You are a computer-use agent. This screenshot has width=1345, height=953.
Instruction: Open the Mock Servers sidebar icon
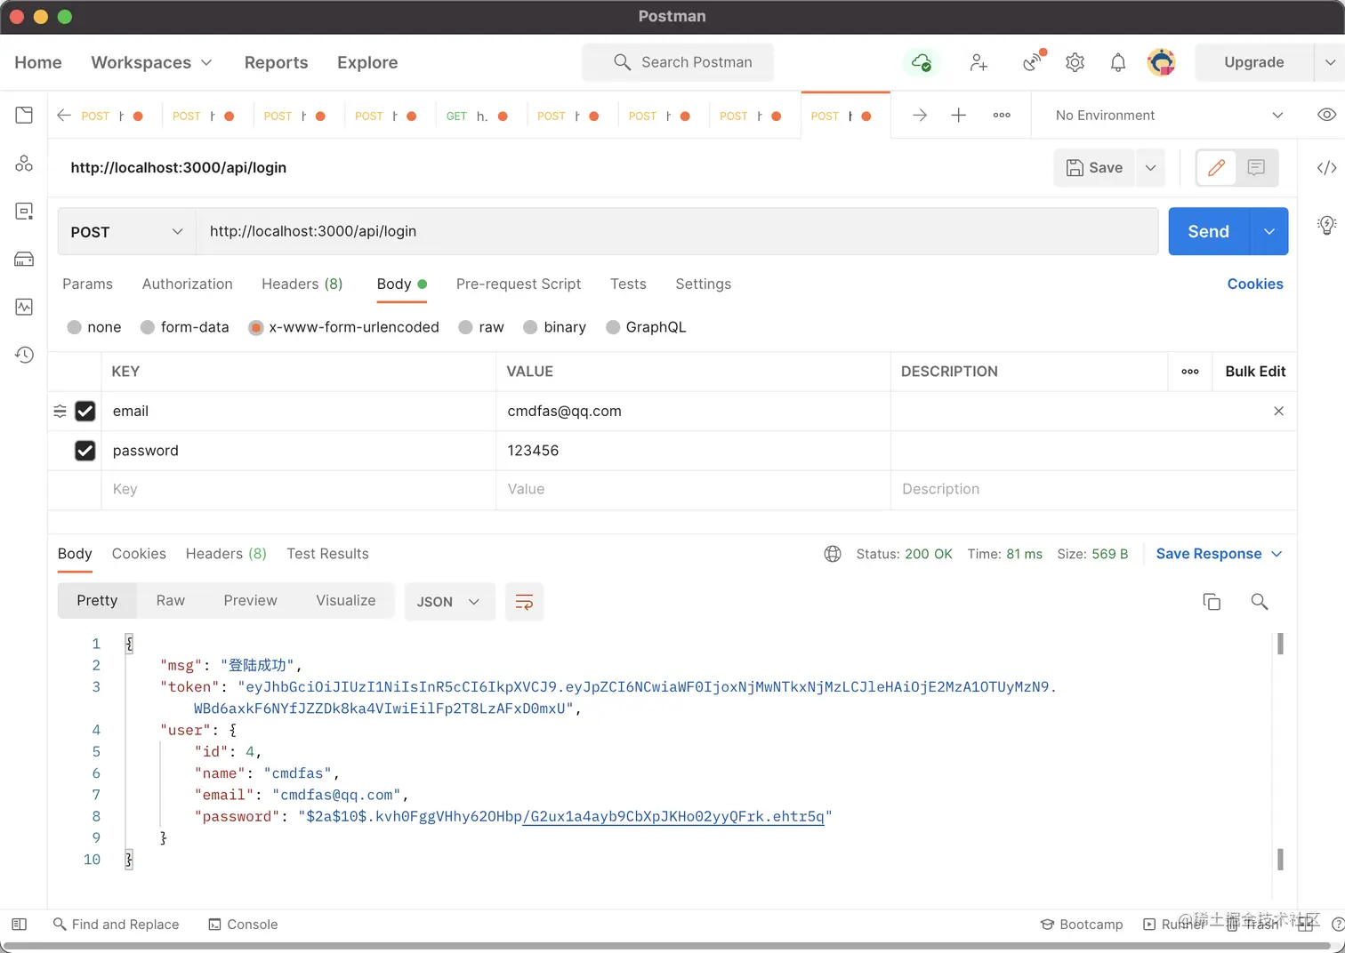[24, 259]
